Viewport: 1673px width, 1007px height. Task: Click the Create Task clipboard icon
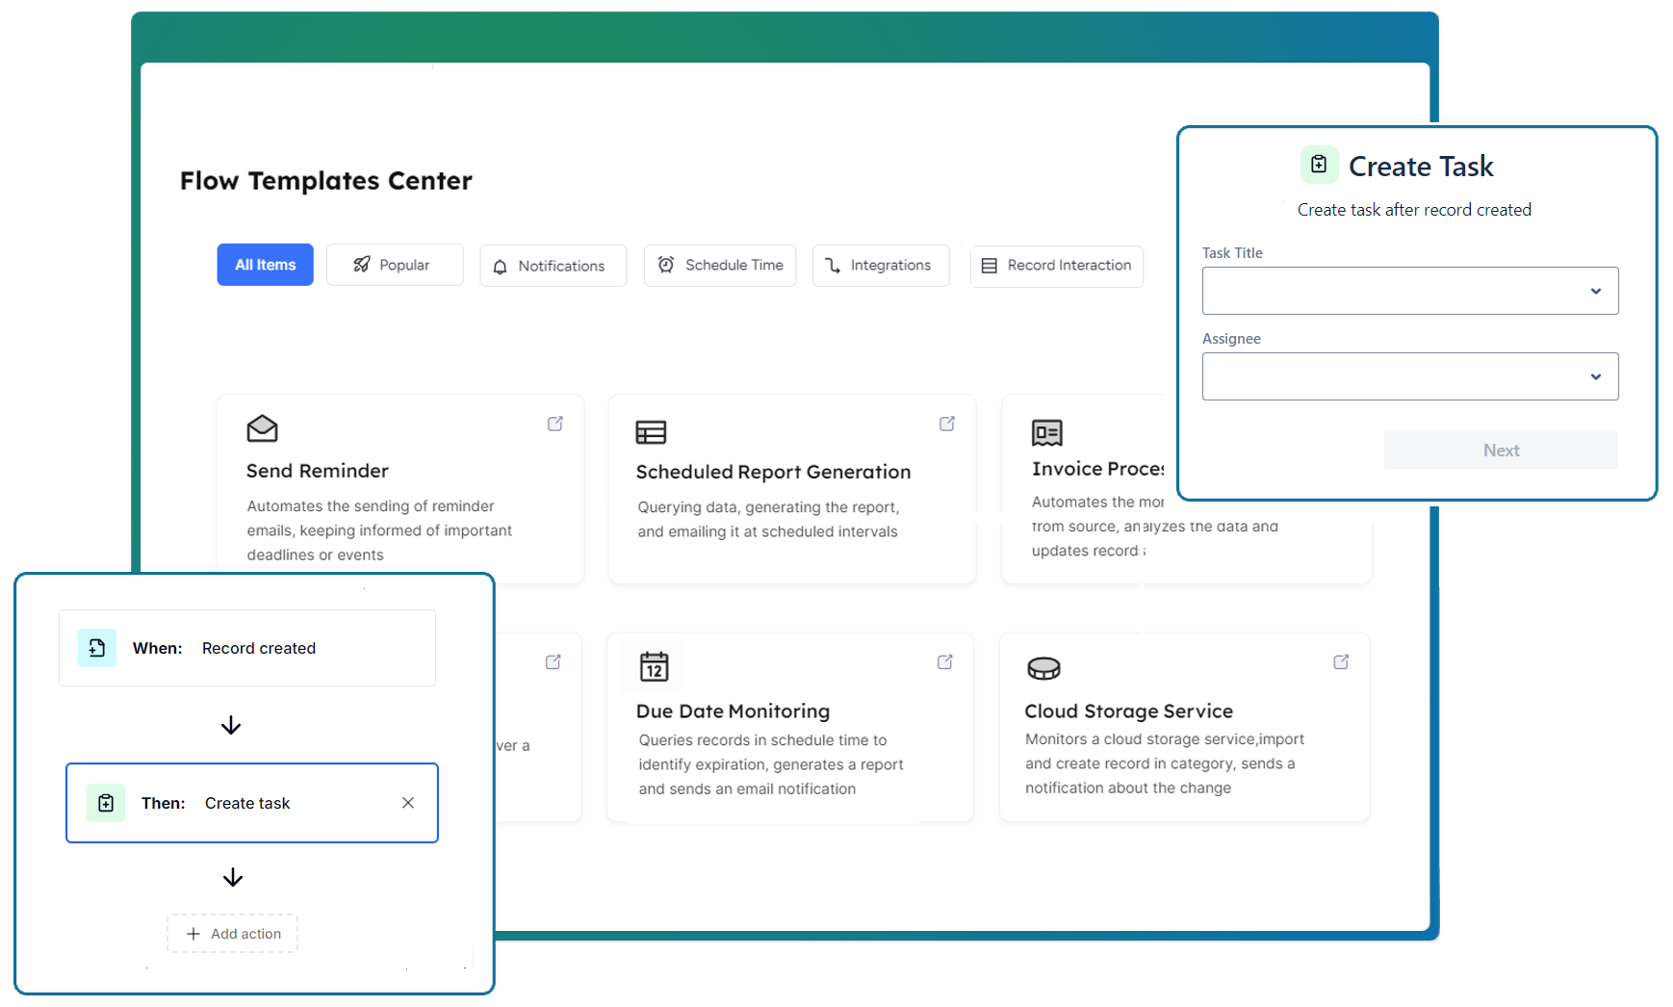tap(1319, 165)
